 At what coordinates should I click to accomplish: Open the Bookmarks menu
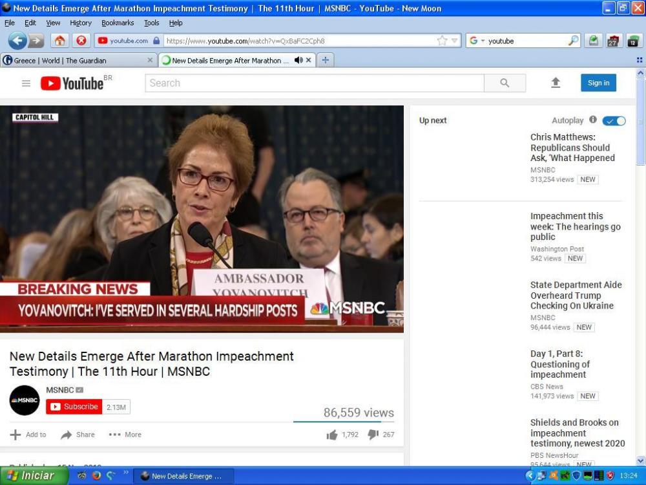click(x=117, y=23)
